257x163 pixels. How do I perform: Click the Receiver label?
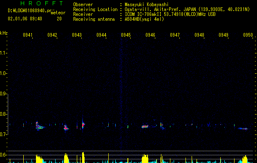83,14
